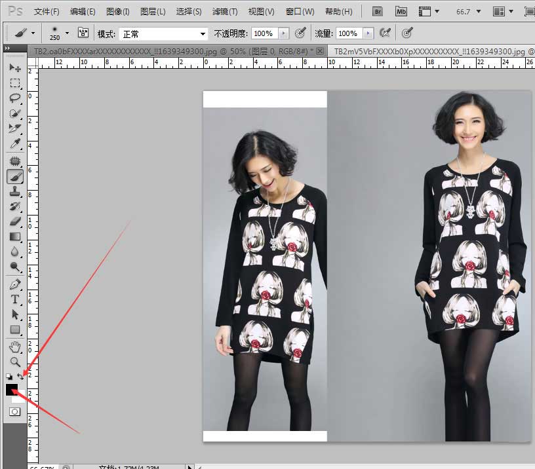This screenshot has height=469, width=535.
Task: Enable airbrush mode next to flow
Action: coord(386,33)
